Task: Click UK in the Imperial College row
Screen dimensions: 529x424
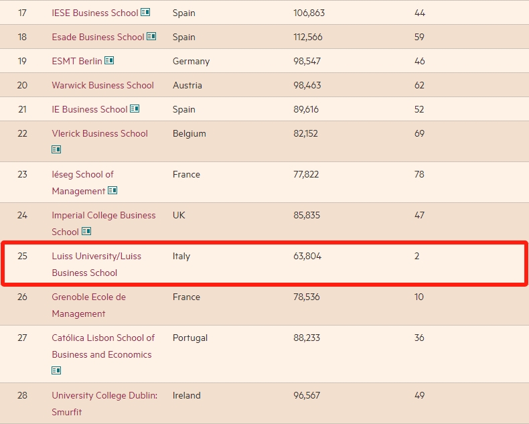Action: pyautogui.click(x=179, y=215)
